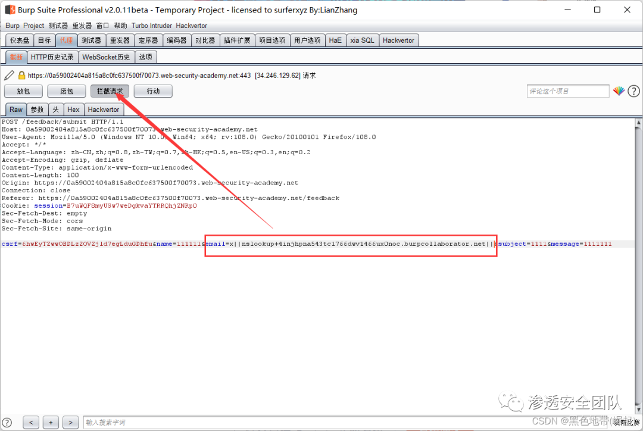Switch to the xia SQL tab
Screen dimensions: 643x431
[363, 40]
